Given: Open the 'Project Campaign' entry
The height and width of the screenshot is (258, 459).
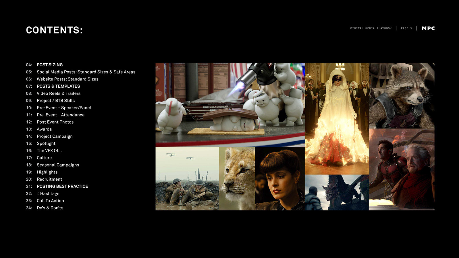Looking at the screenshot, I should (x=55, y=136).
